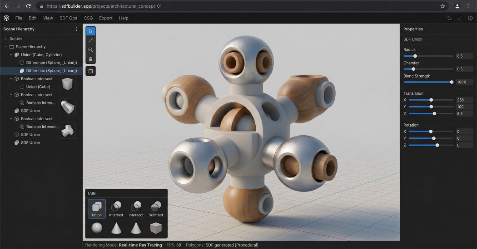Undo the last action
The height and width of the screenshot is (249, 477).
click(x=449, y=18)
